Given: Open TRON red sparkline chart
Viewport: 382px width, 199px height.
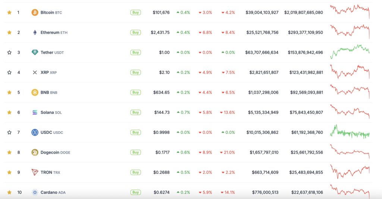Looking at the screenshot, I should pyautogui.click(x=350, y=171).
